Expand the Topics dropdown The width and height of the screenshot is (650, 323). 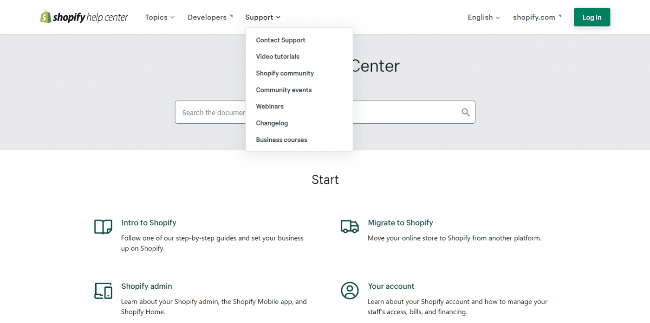coord(160,17)
